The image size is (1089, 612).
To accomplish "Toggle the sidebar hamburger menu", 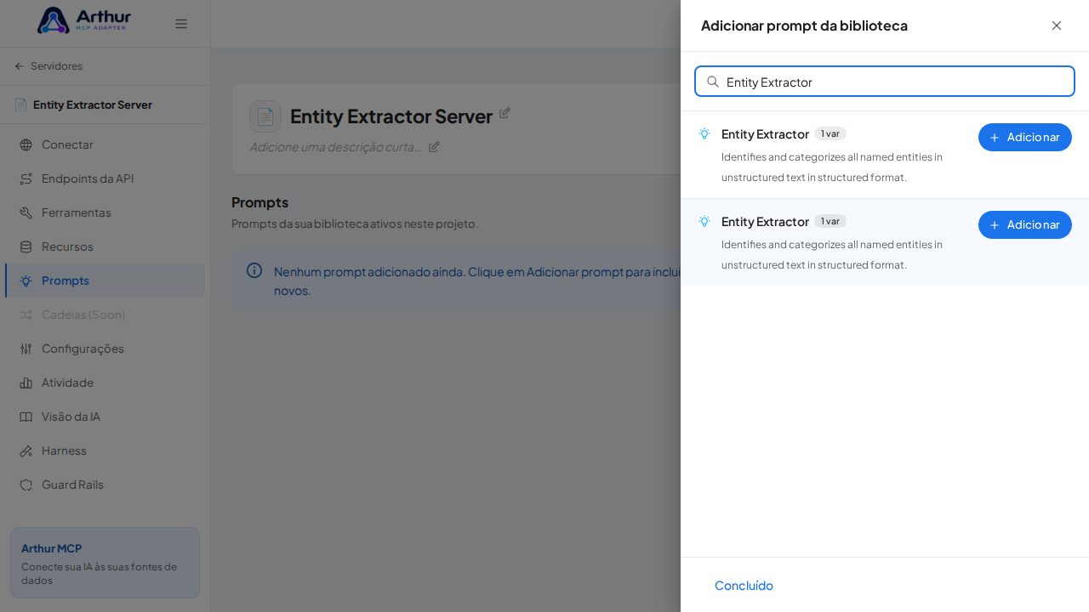I will (x=181, y=24).
